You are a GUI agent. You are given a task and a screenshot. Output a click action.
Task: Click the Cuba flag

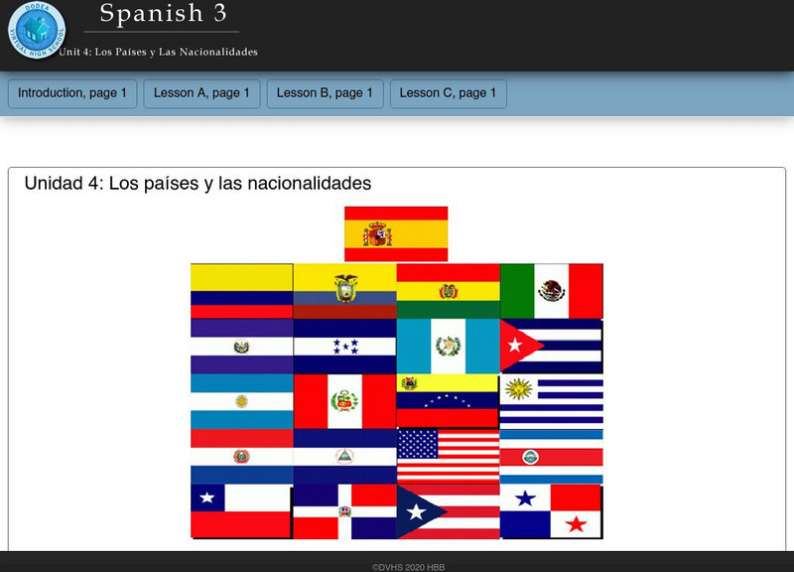click(552, 346)
